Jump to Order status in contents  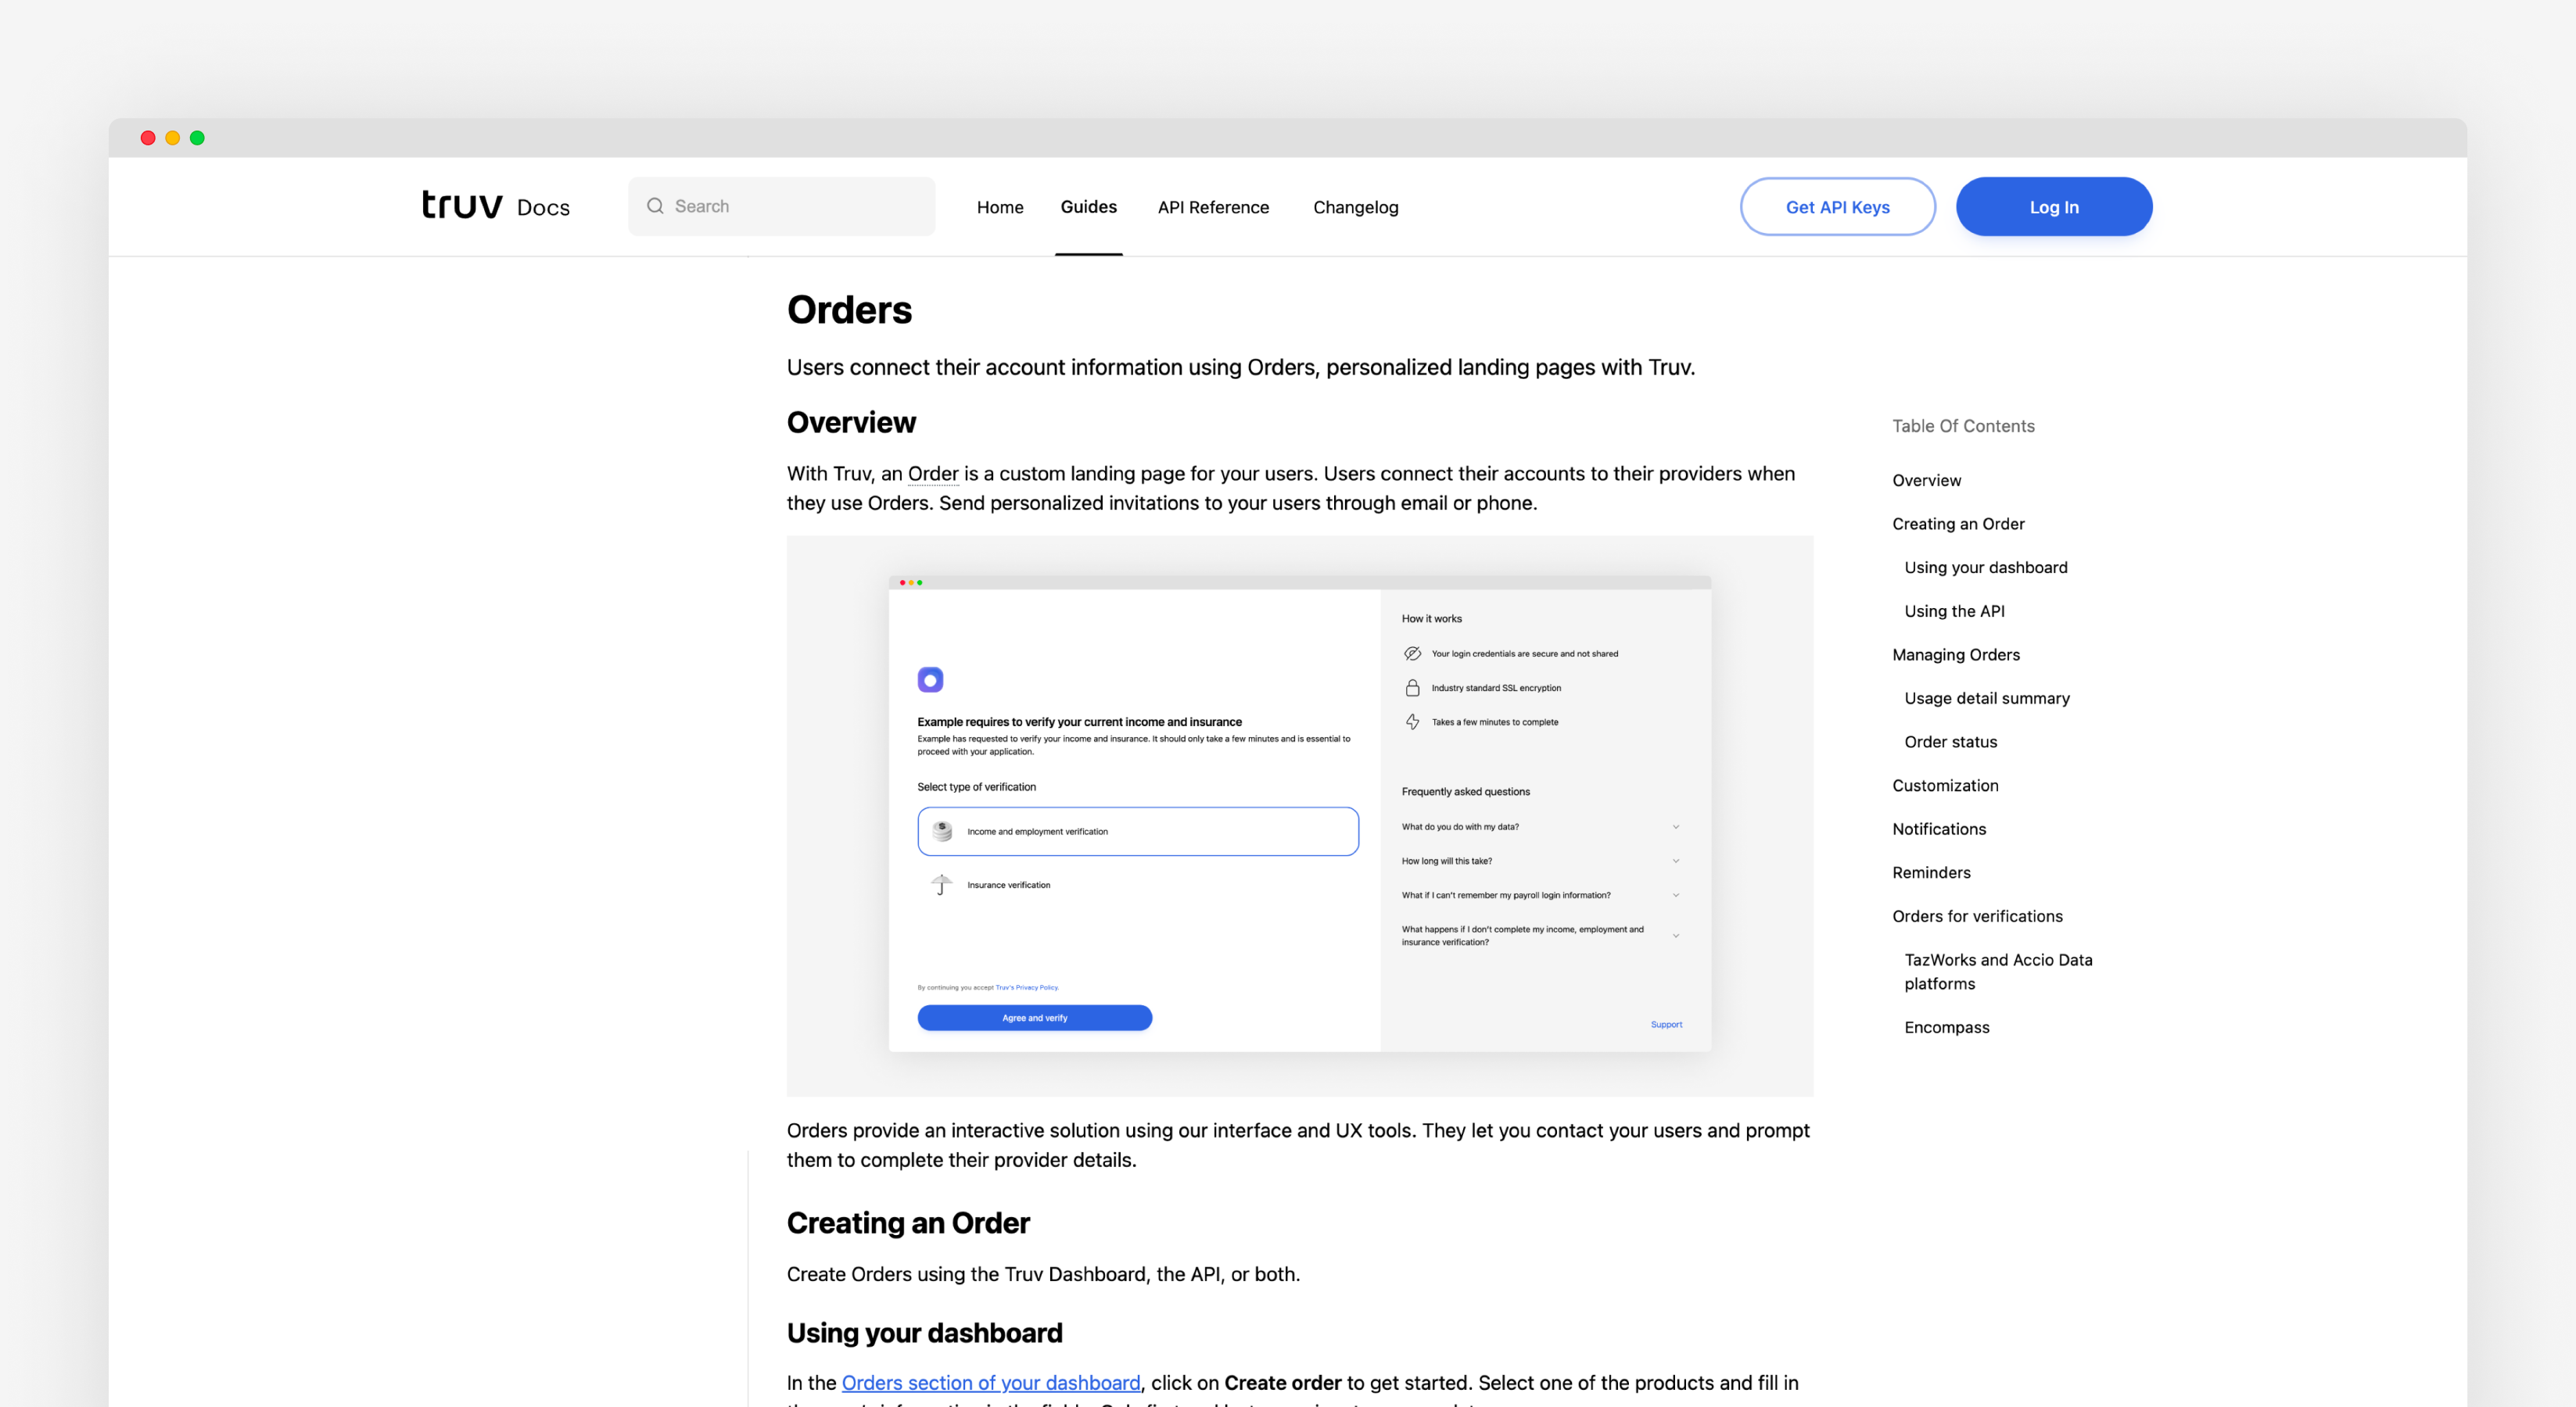click(x=1950, y=742)
